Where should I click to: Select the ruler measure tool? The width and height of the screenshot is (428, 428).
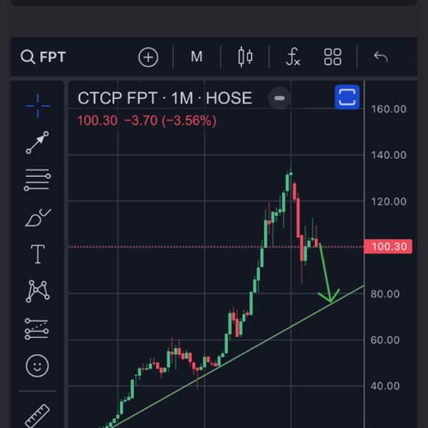pyautogui.click(x=37, y=415)
